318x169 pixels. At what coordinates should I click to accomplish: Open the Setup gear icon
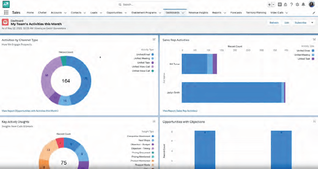click(x=297, y=5)
